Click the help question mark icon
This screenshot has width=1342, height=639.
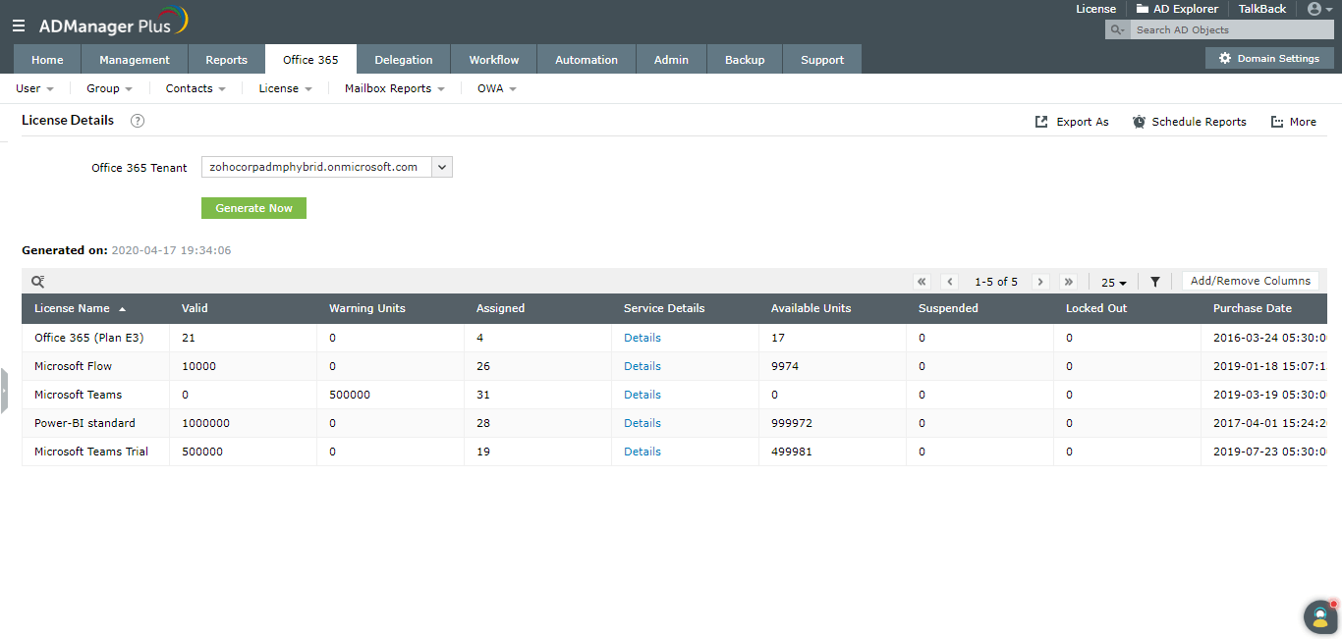pos(138,121)
